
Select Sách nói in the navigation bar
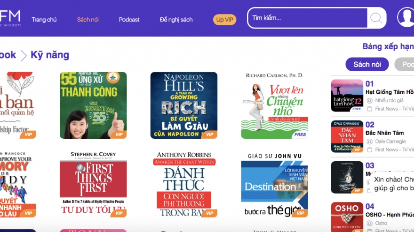pyautogui.click(x=88, y=20)
